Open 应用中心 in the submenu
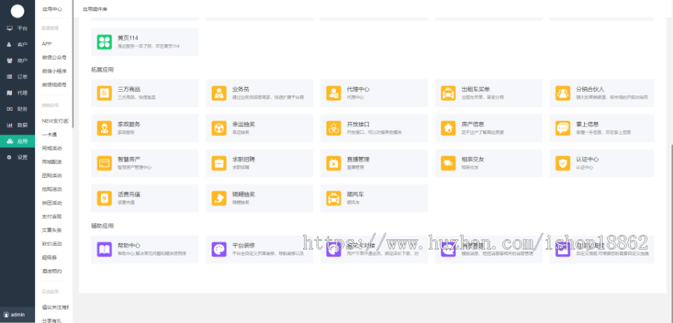 (52, 9)
